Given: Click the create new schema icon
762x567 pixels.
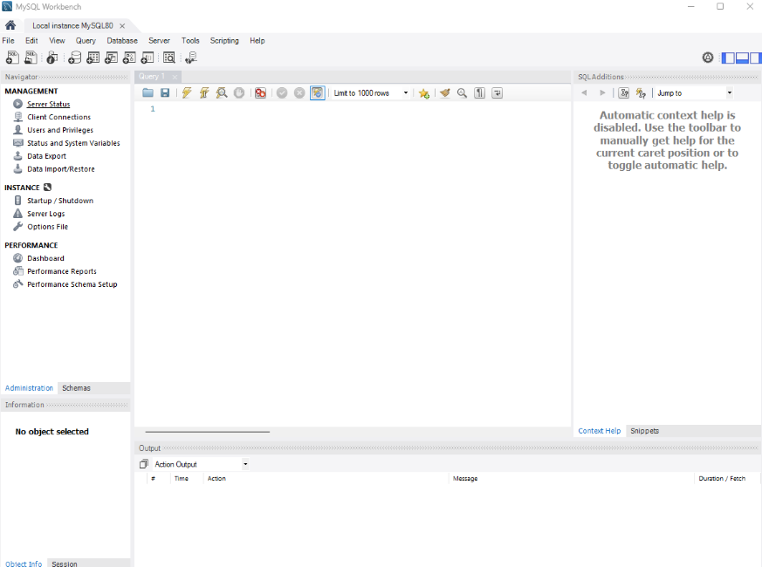Looking at the screenshot, I should tap(76, 58).
